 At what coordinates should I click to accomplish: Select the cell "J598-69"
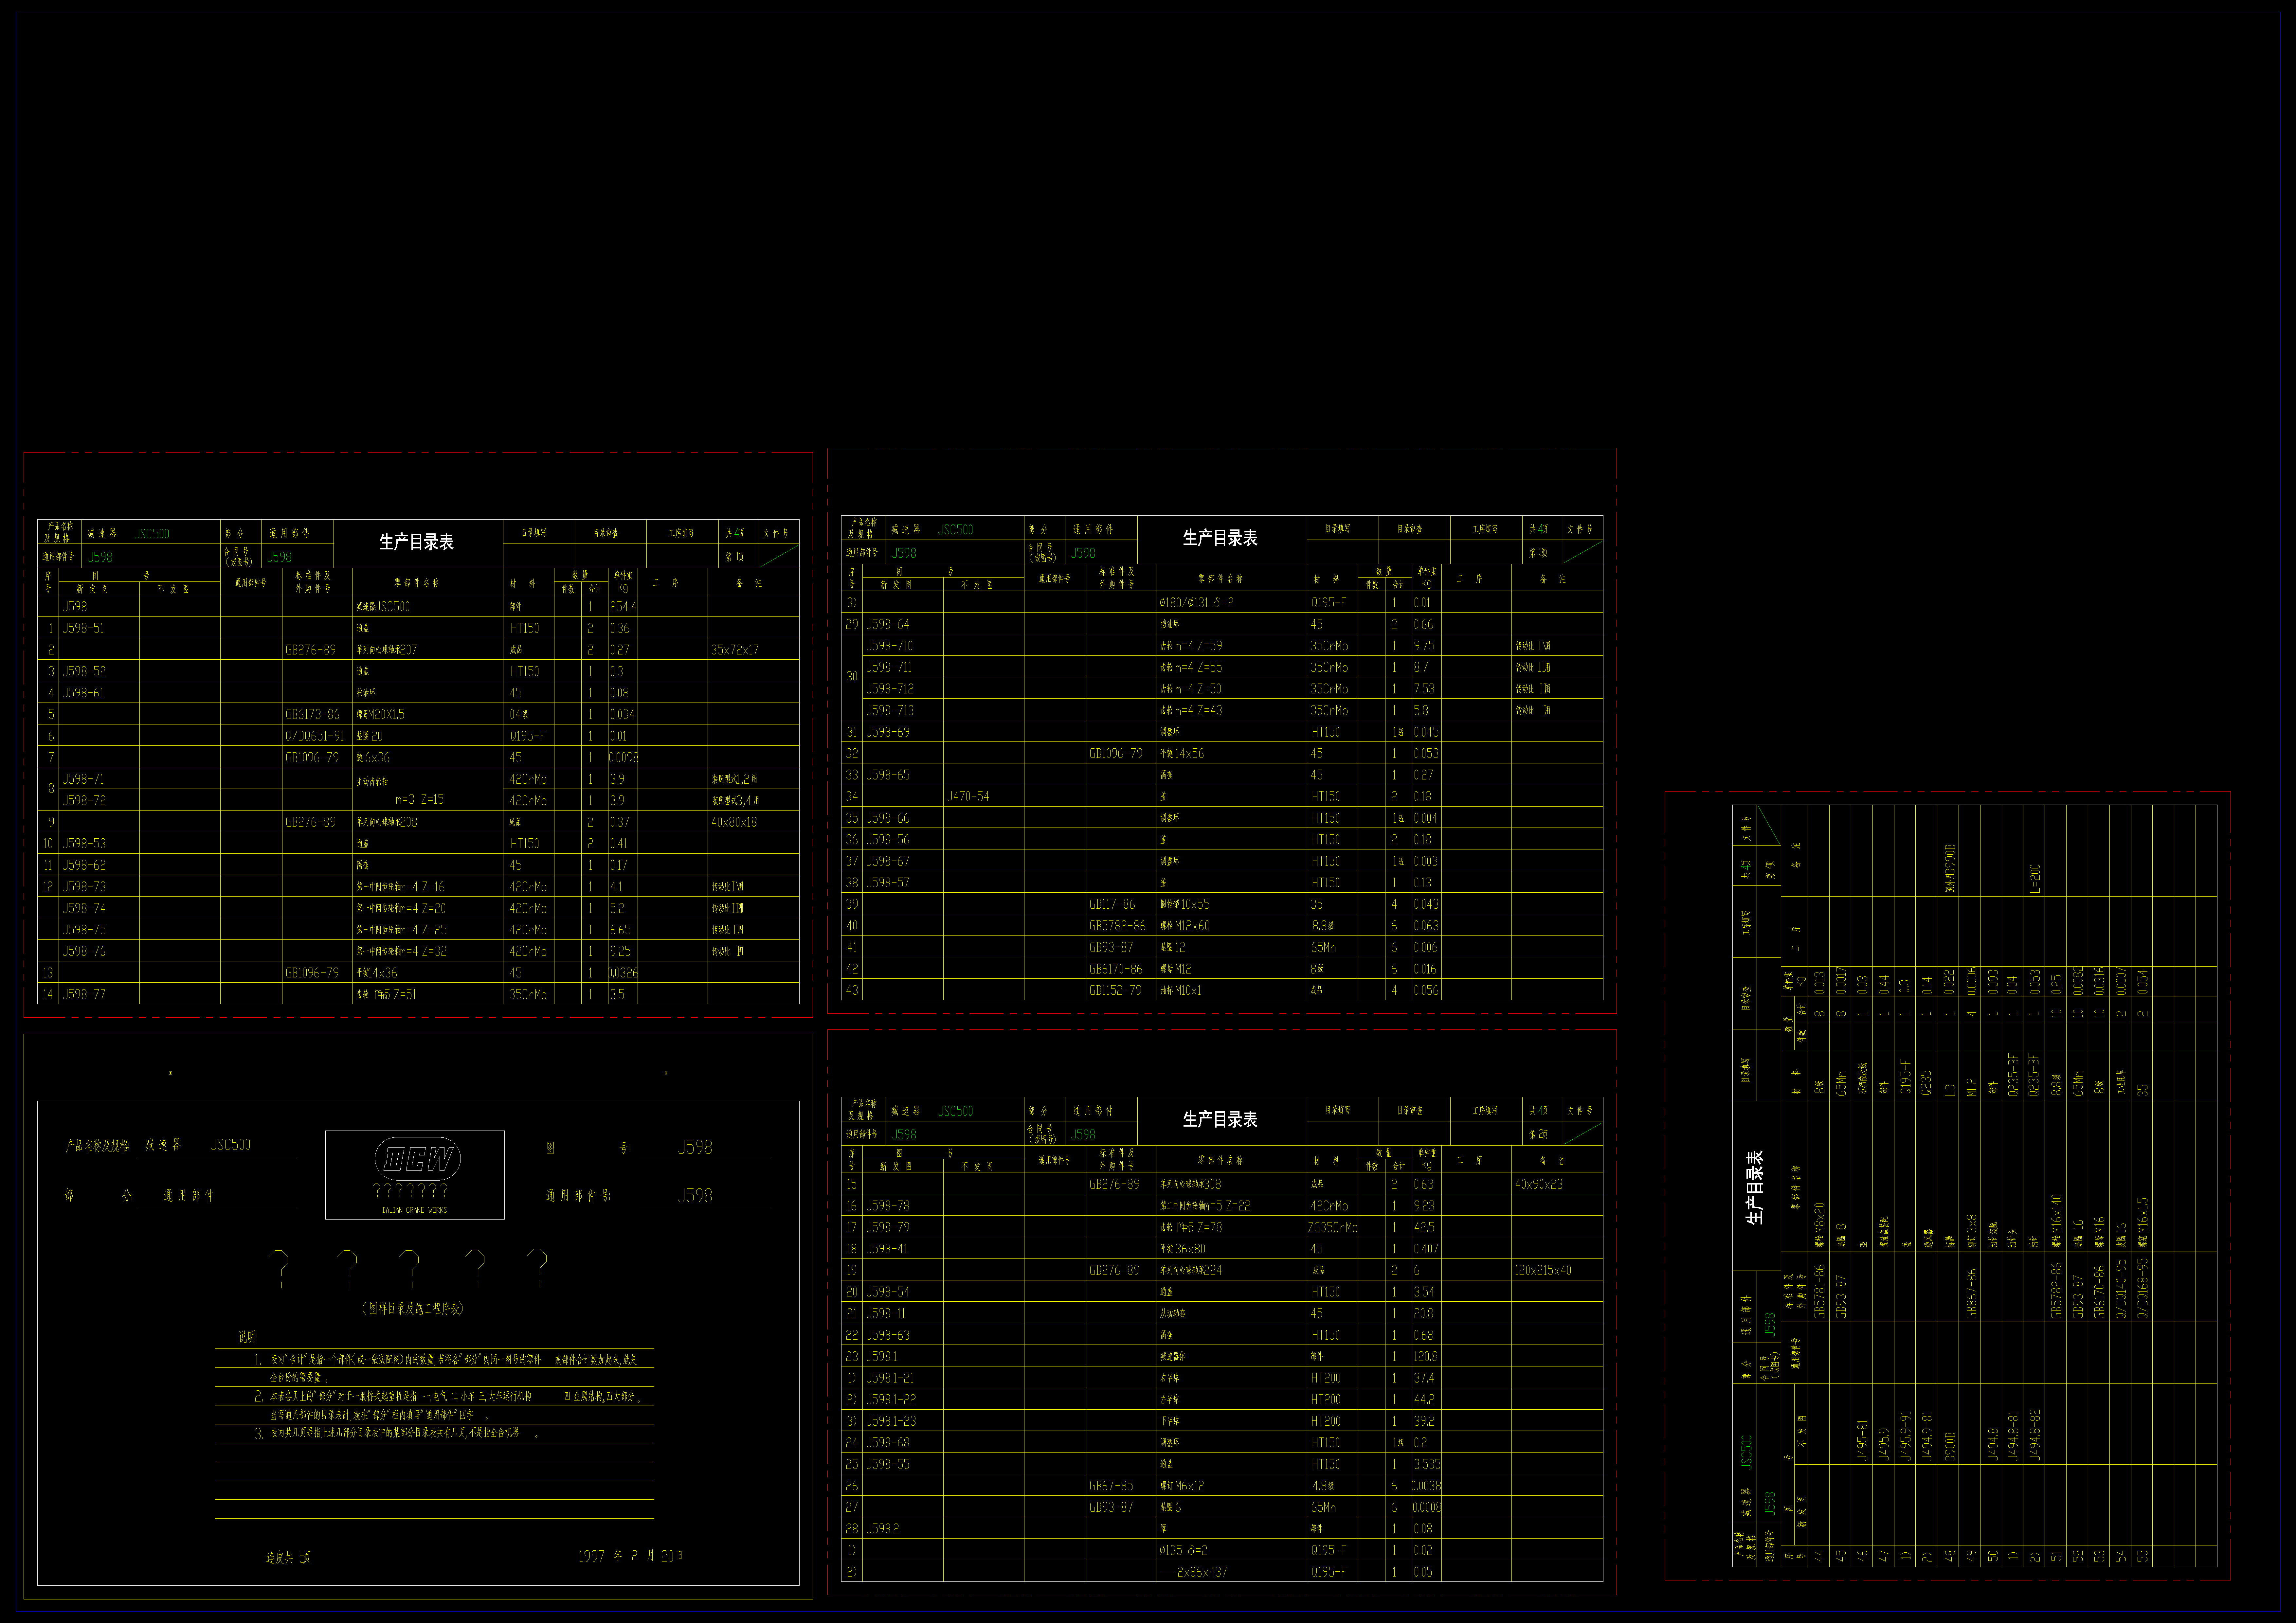tap(888, 732)
